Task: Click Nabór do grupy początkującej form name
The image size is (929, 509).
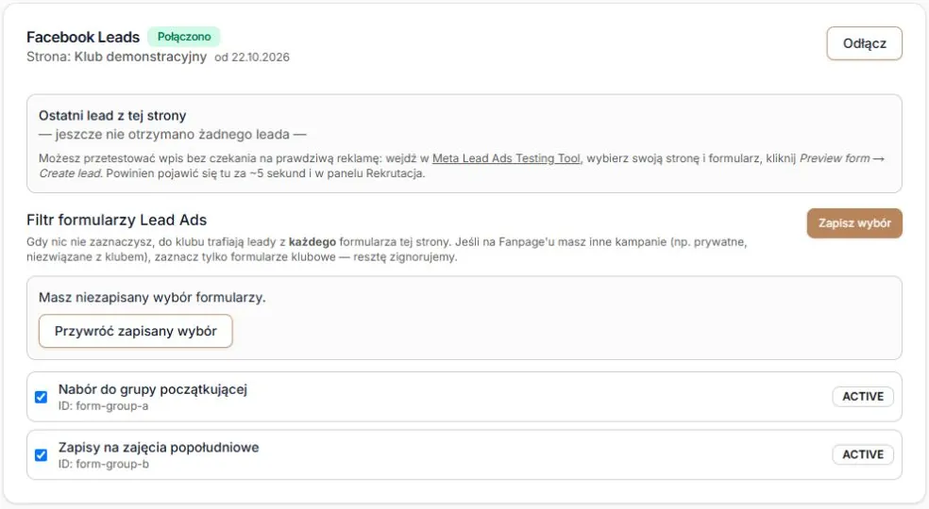Action: click(x=153, y=389)
